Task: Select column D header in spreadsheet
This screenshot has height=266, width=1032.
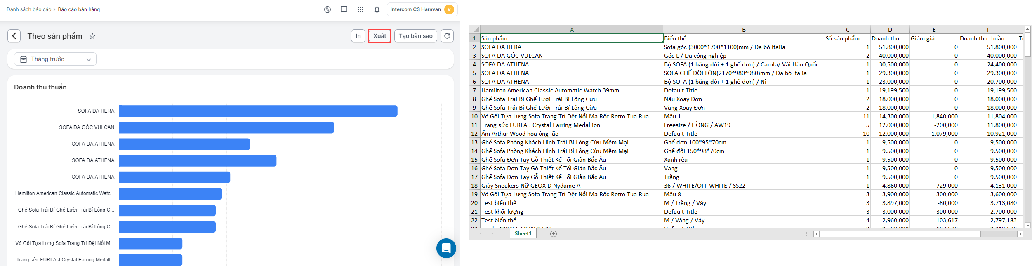Action: pos(890,30)
